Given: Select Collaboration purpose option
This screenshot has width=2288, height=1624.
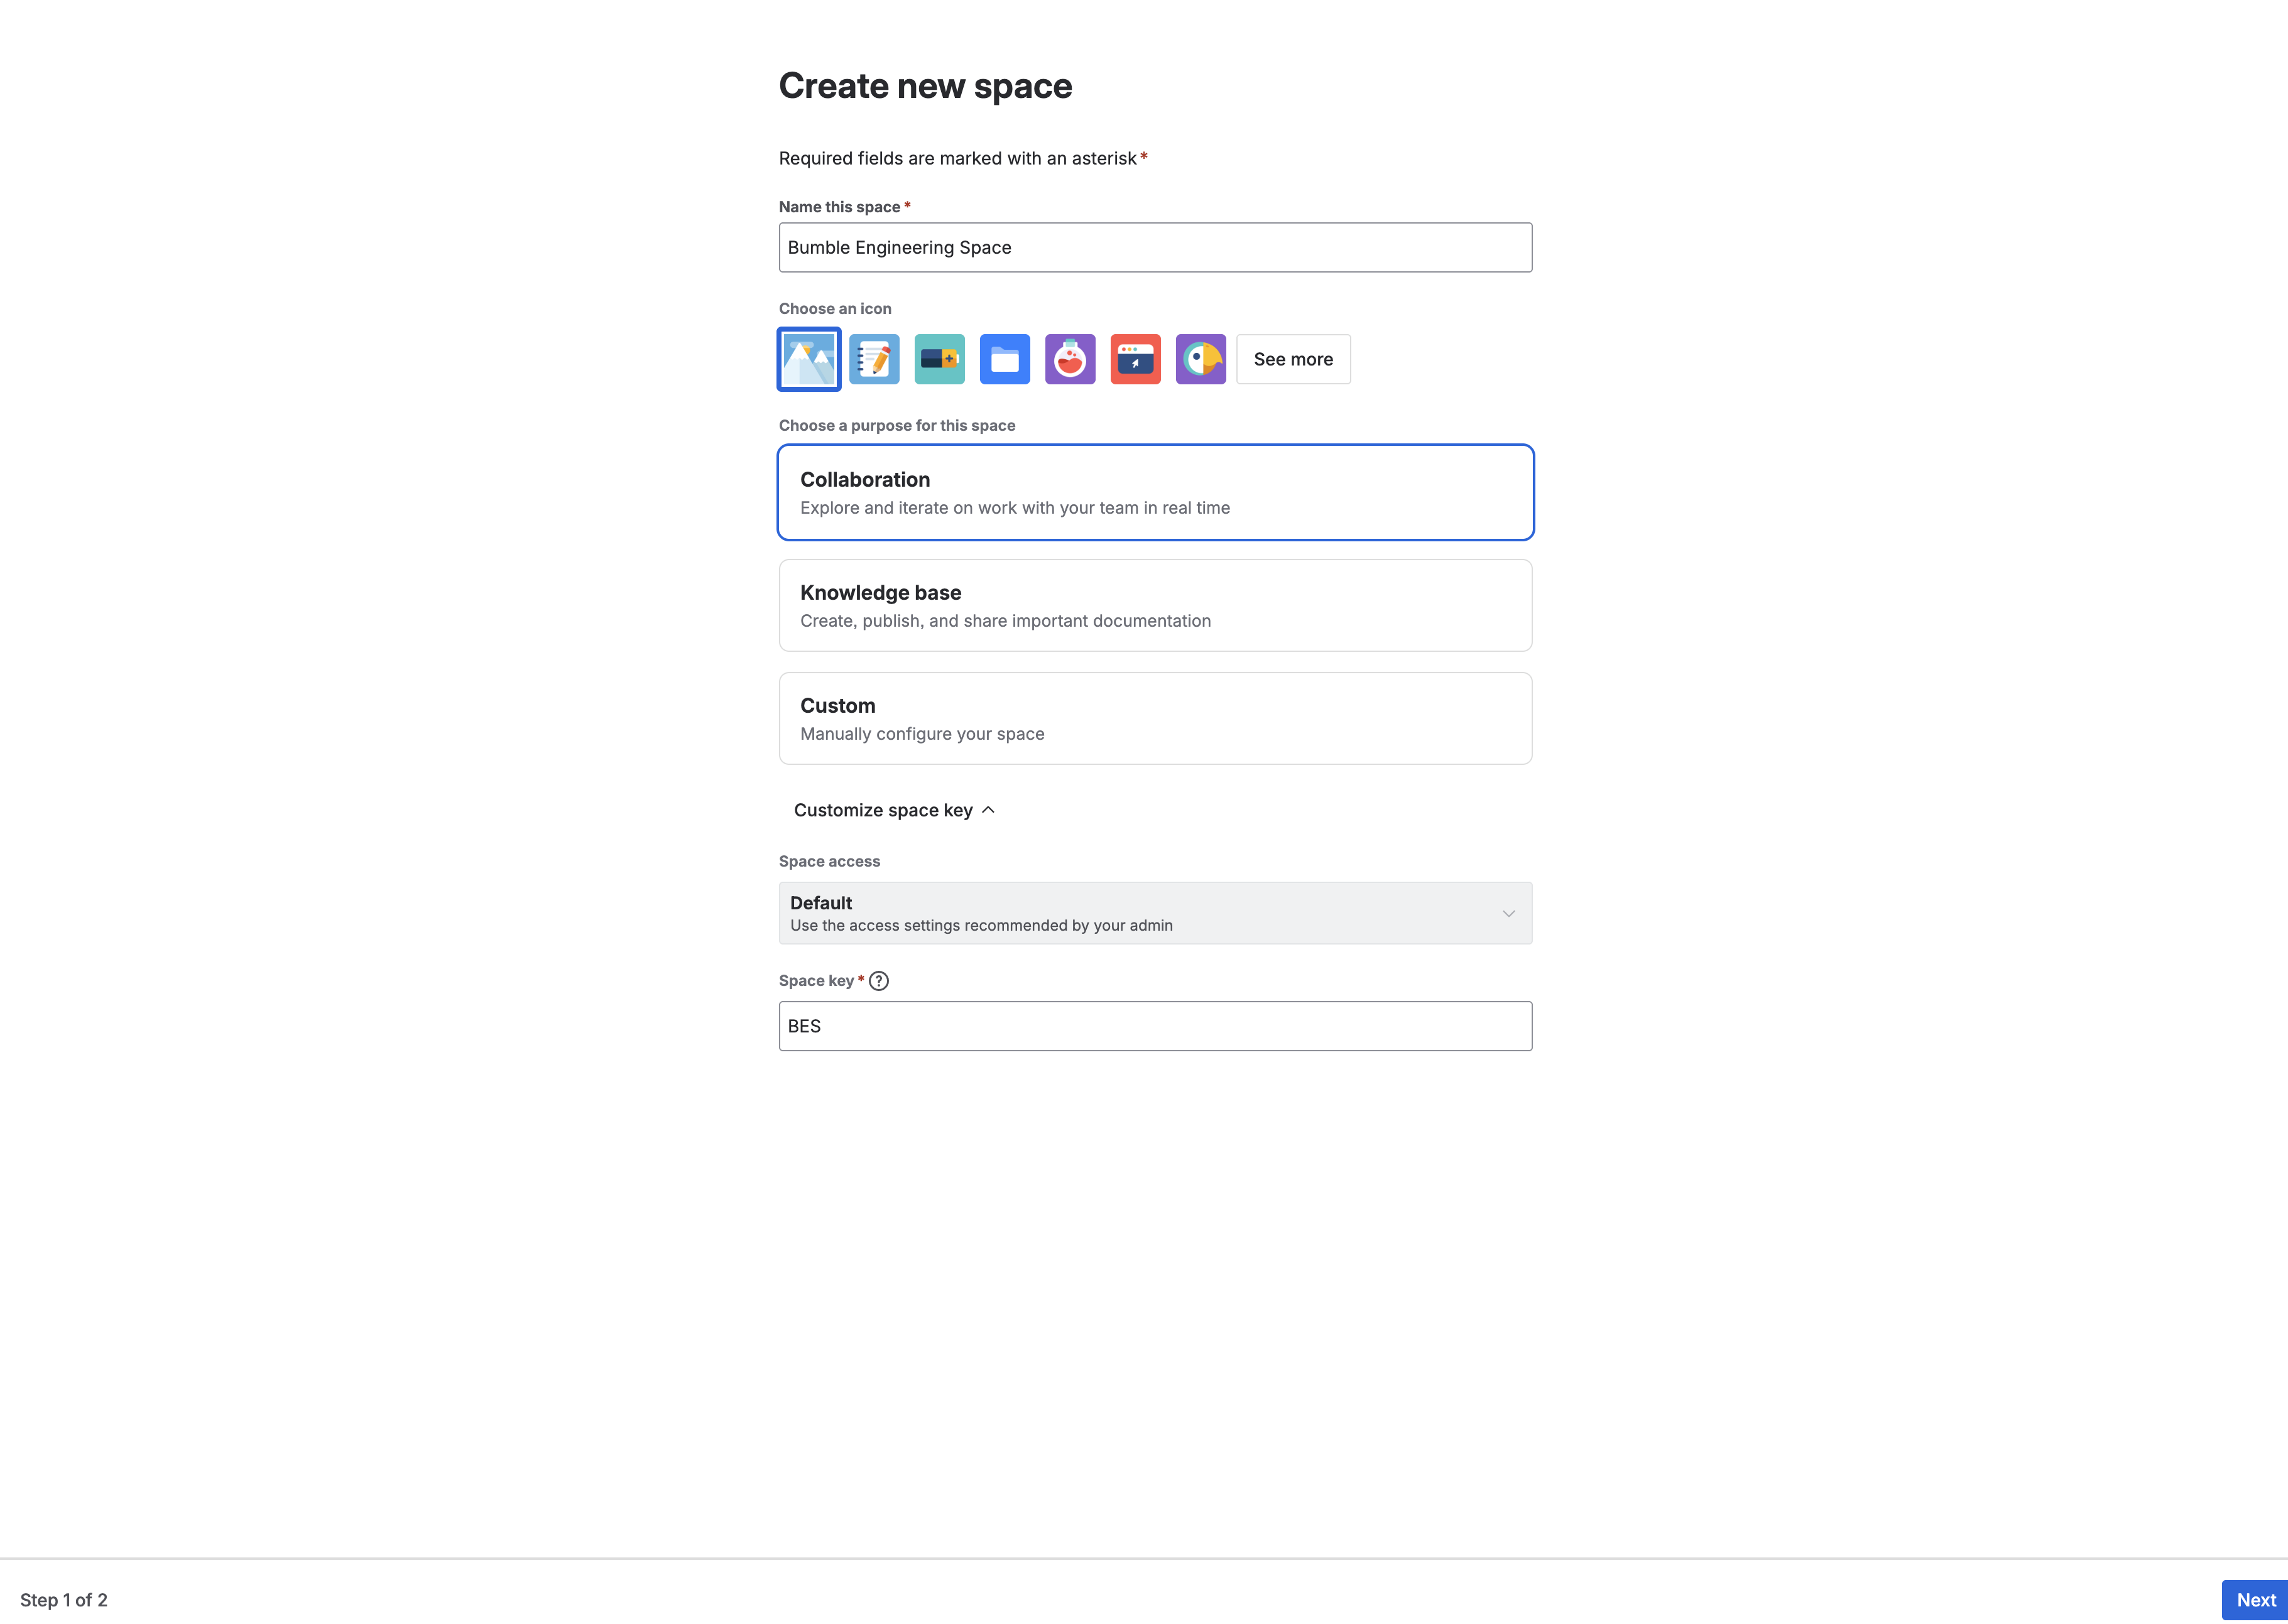Looking at the screenshot, I should 1155,492.
